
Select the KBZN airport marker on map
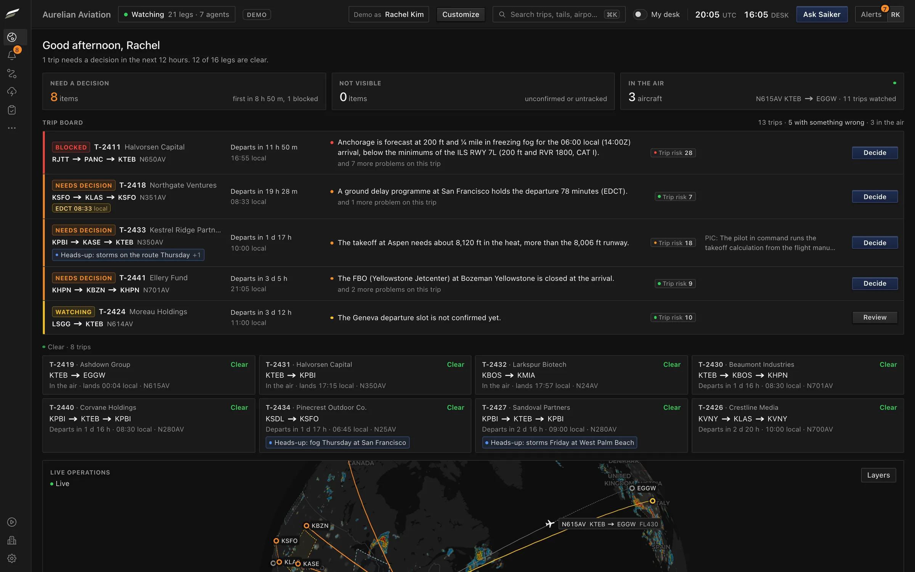[x=306, y=525]
